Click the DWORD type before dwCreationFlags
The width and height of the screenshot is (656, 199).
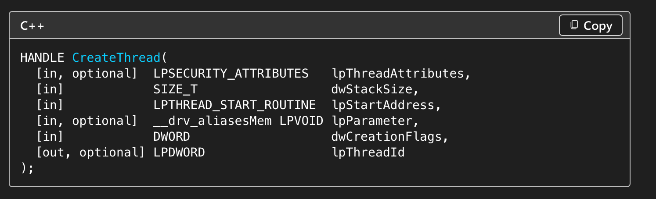172,137
